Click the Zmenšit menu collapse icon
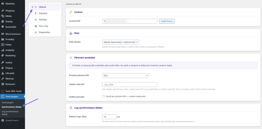Screen dimensions: 262x129 point(3,120)
